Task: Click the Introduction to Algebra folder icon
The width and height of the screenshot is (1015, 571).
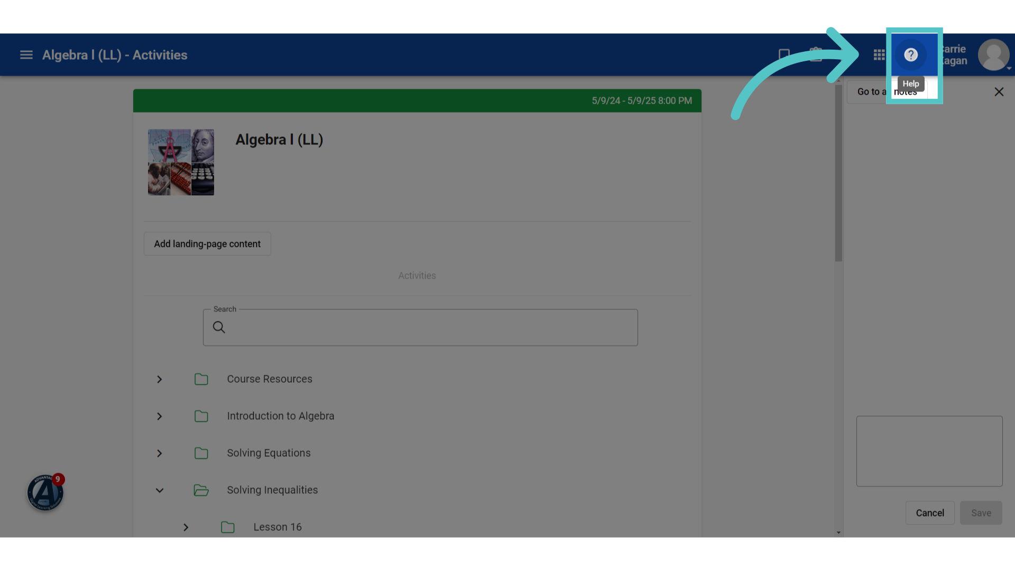Action: (x=201, y=416)
